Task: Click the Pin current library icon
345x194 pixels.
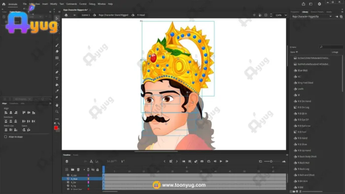Action: click(337, 16)
